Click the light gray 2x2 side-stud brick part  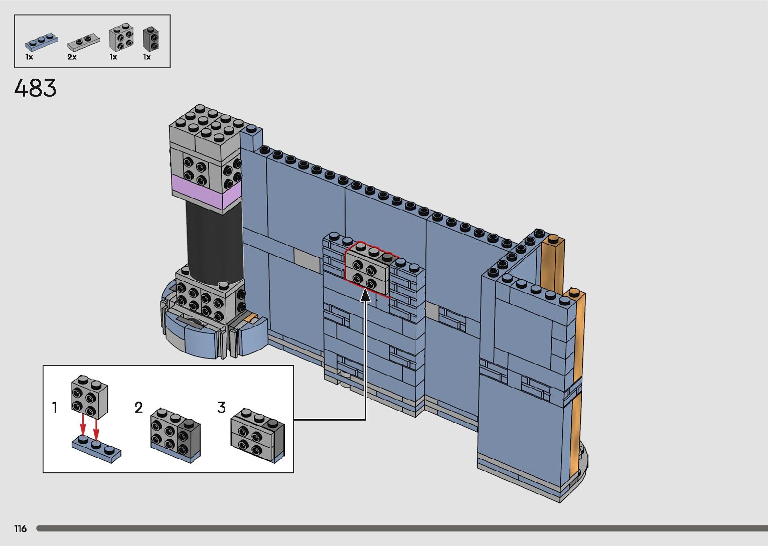coord(121,38)
